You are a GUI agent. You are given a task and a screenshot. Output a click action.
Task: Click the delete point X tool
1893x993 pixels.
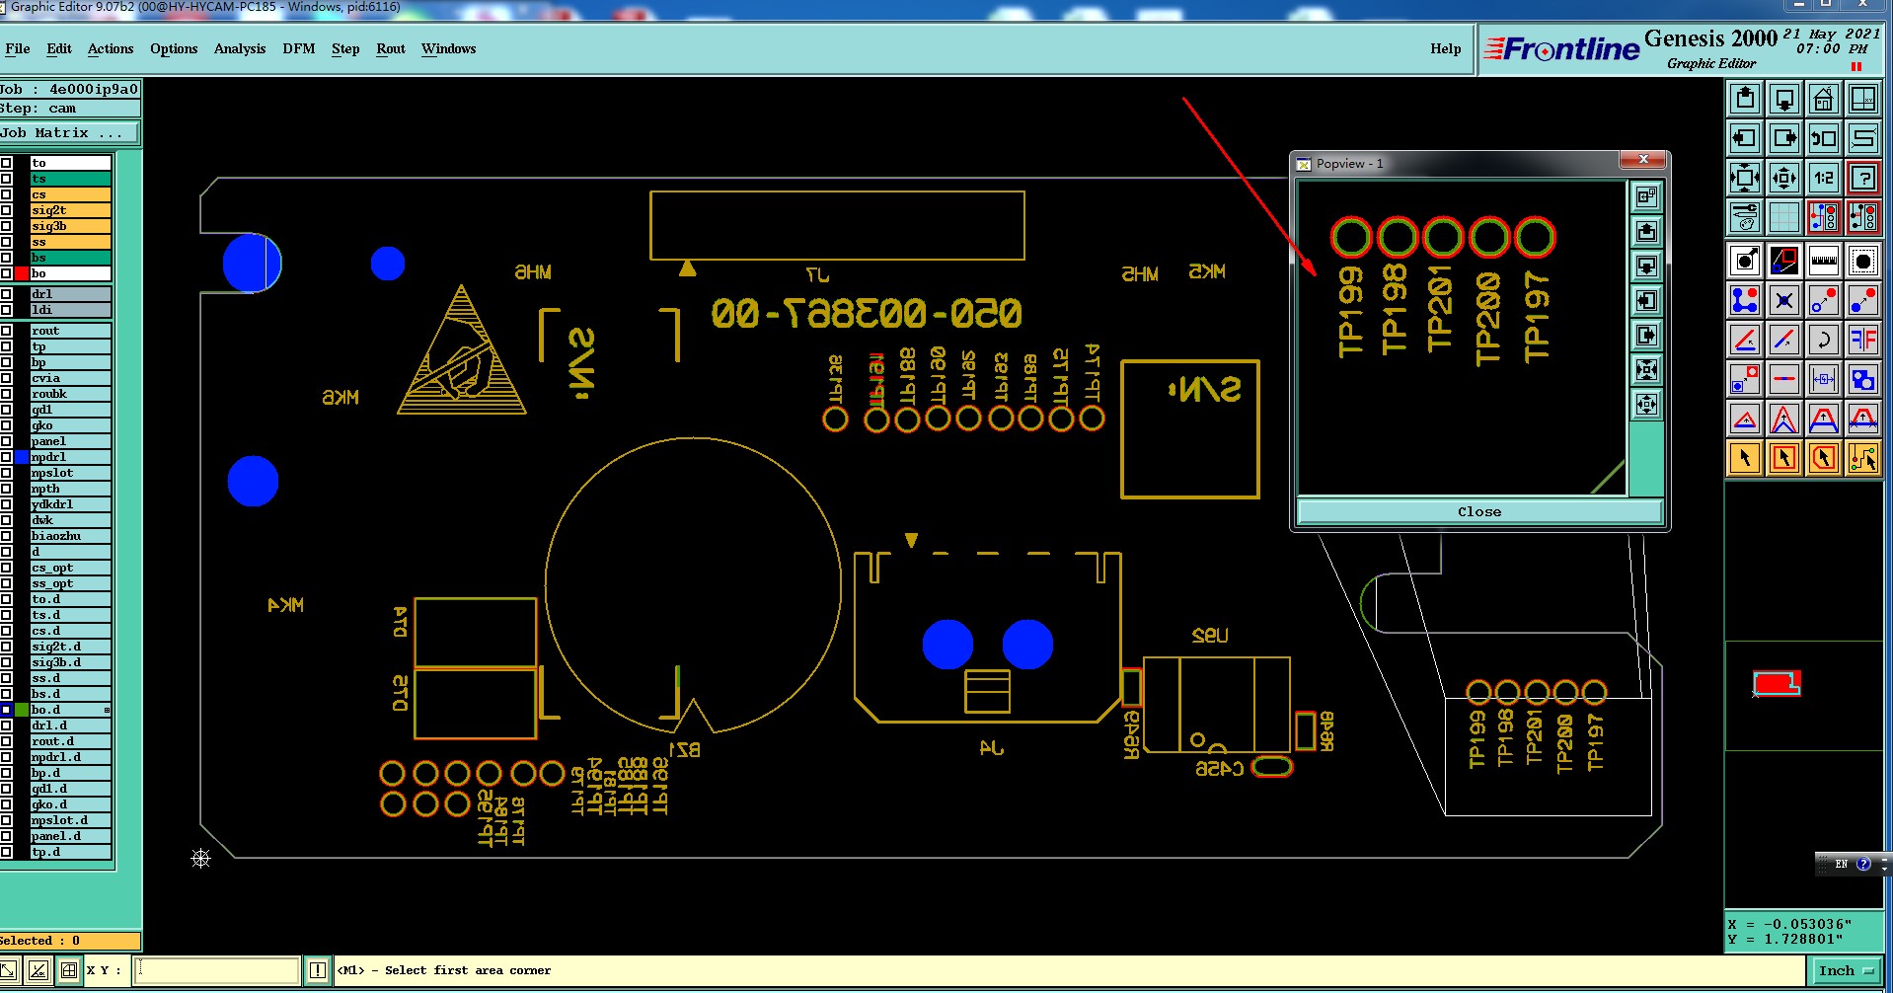(1784, 300)
